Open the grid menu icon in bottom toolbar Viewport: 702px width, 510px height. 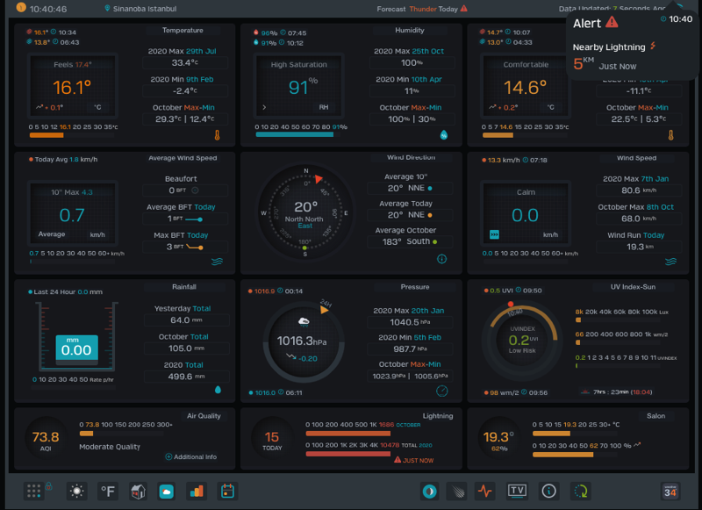click(x=33, y=492)
